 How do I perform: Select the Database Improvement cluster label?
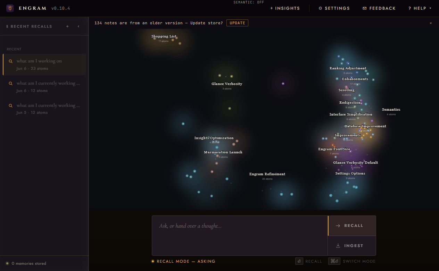click(365, 126)
